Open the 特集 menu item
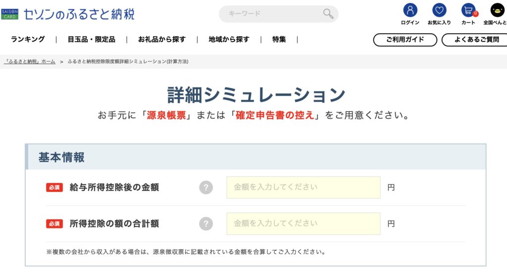507x272 pixels. pos(279,40)
